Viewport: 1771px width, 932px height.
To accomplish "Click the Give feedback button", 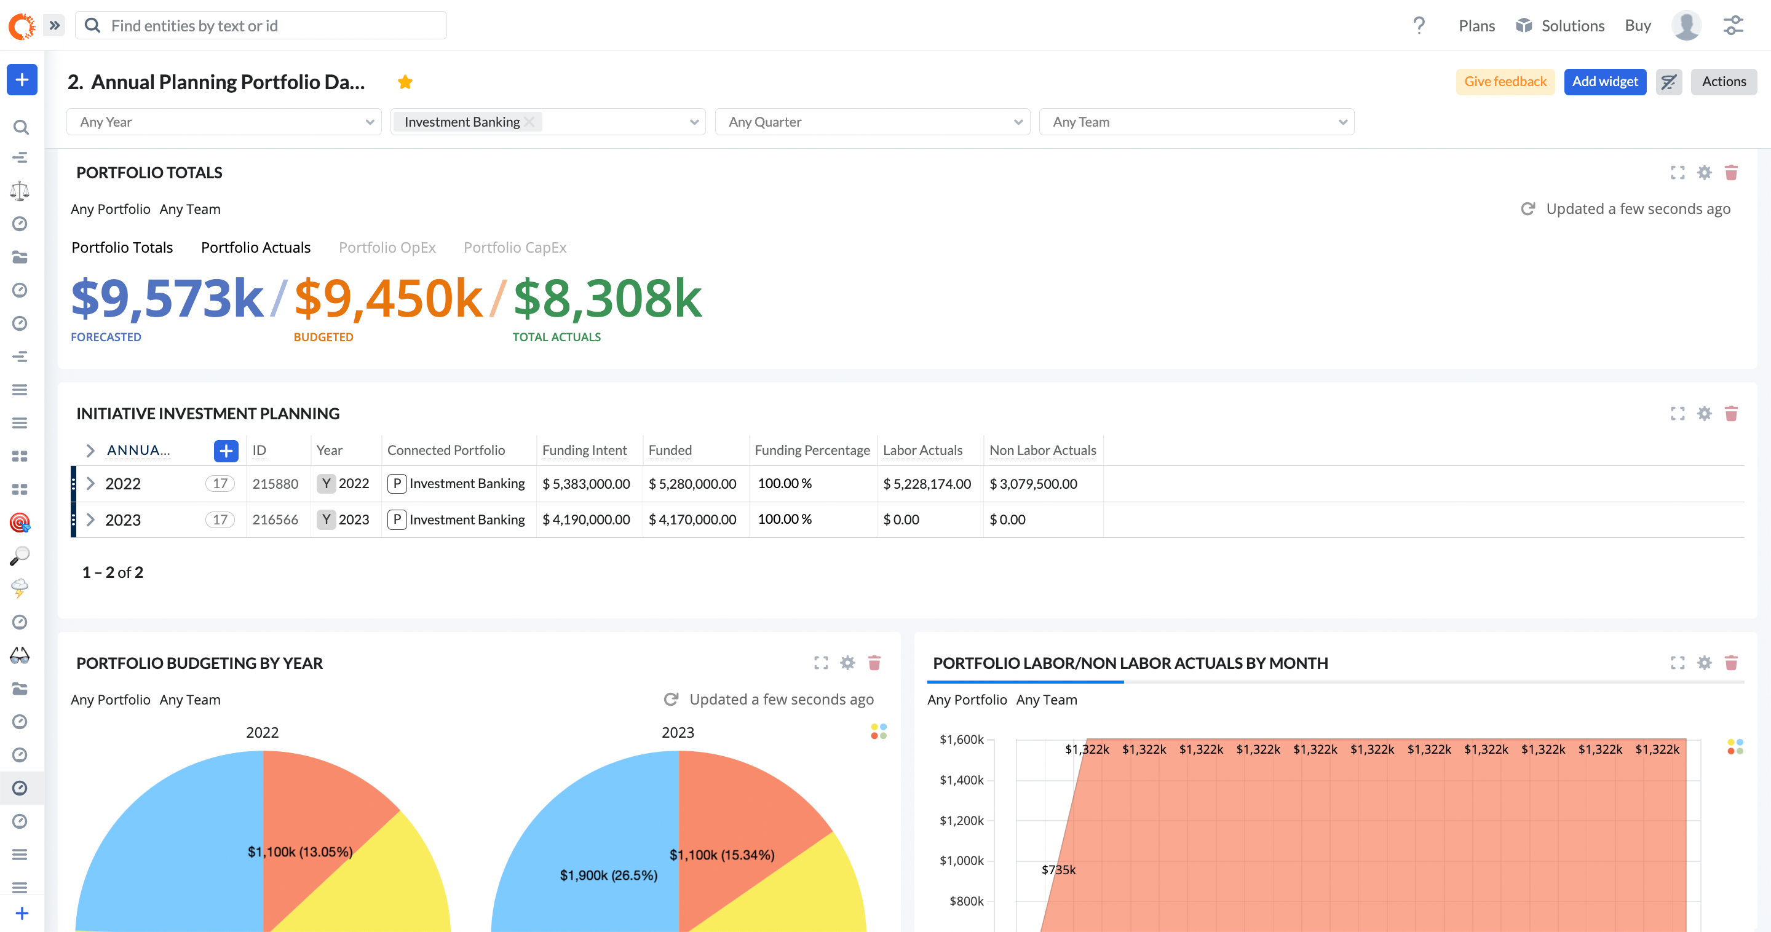I will pyautogui.click(x=1505, y=82).
